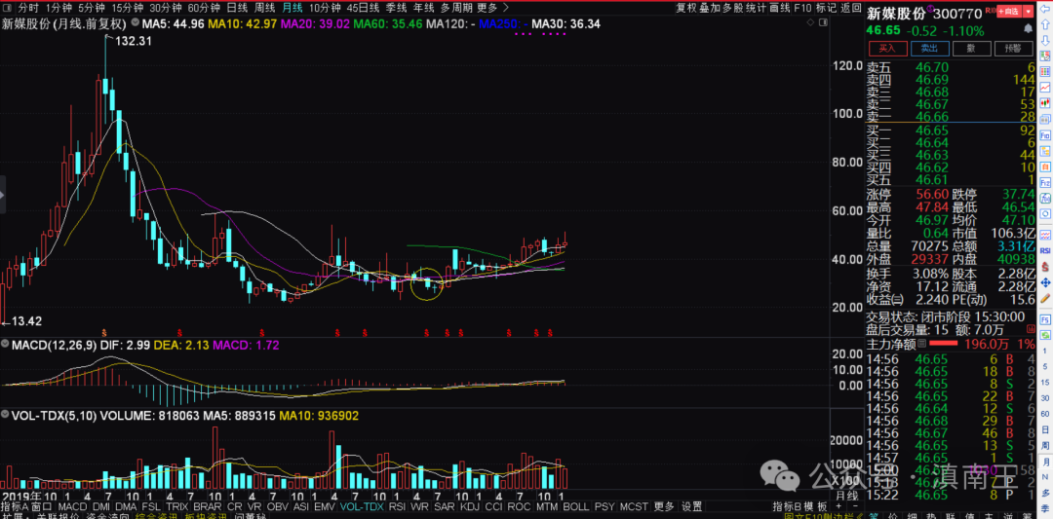This screenshot has width=1053, height=519.
Task: Click the down arrow icon in right sidebar
Action: point(1043,39)
